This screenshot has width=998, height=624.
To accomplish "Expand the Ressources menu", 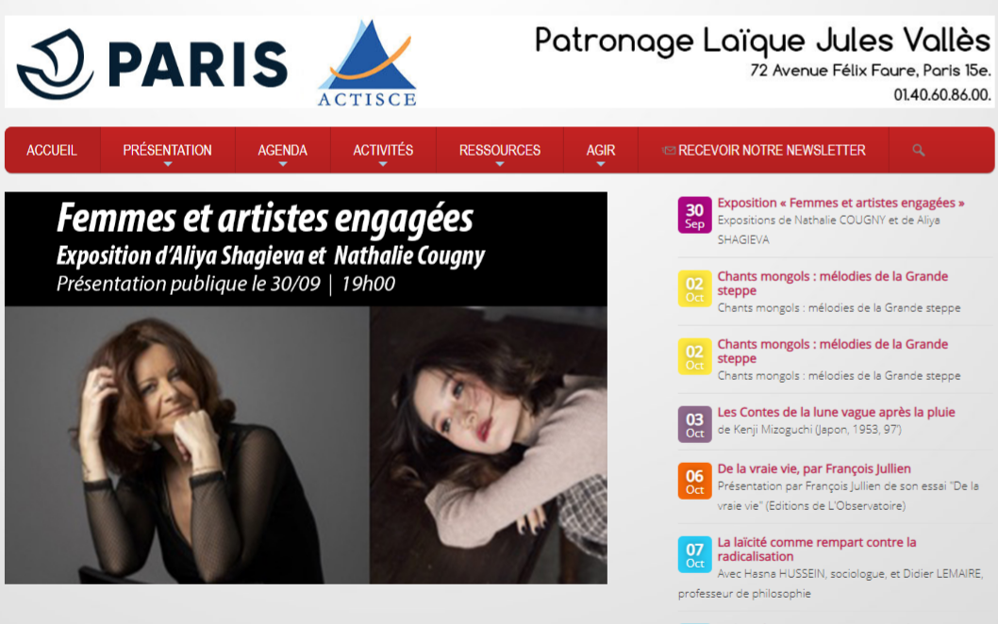I will [x=500, y=151].
